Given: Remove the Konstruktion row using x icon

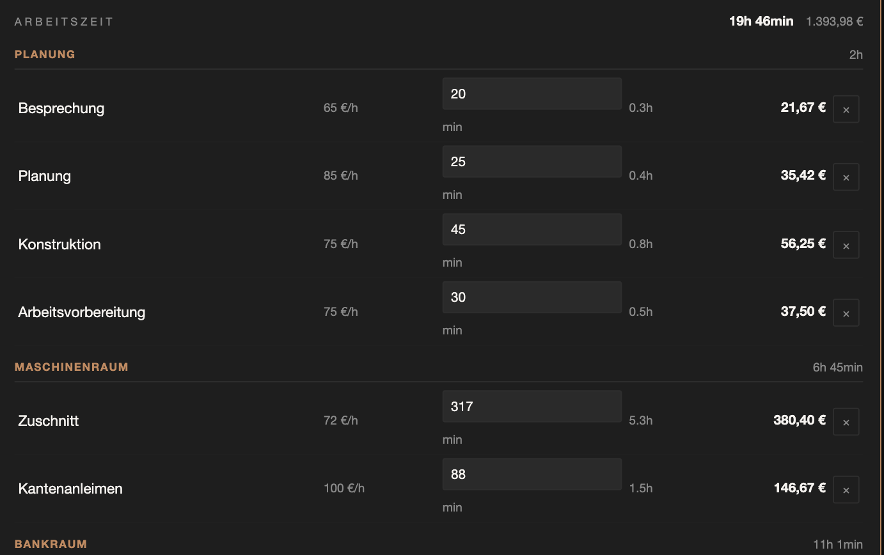Looking at the screenshot, I should [846, 245].
